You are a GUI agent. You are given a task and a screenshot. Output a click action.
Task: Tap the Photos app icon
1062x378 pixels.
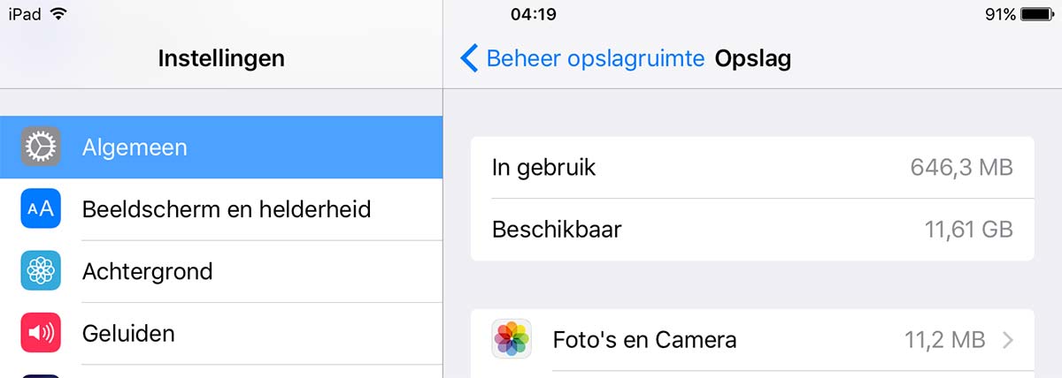pyautogui.click(x=512, y=339)
